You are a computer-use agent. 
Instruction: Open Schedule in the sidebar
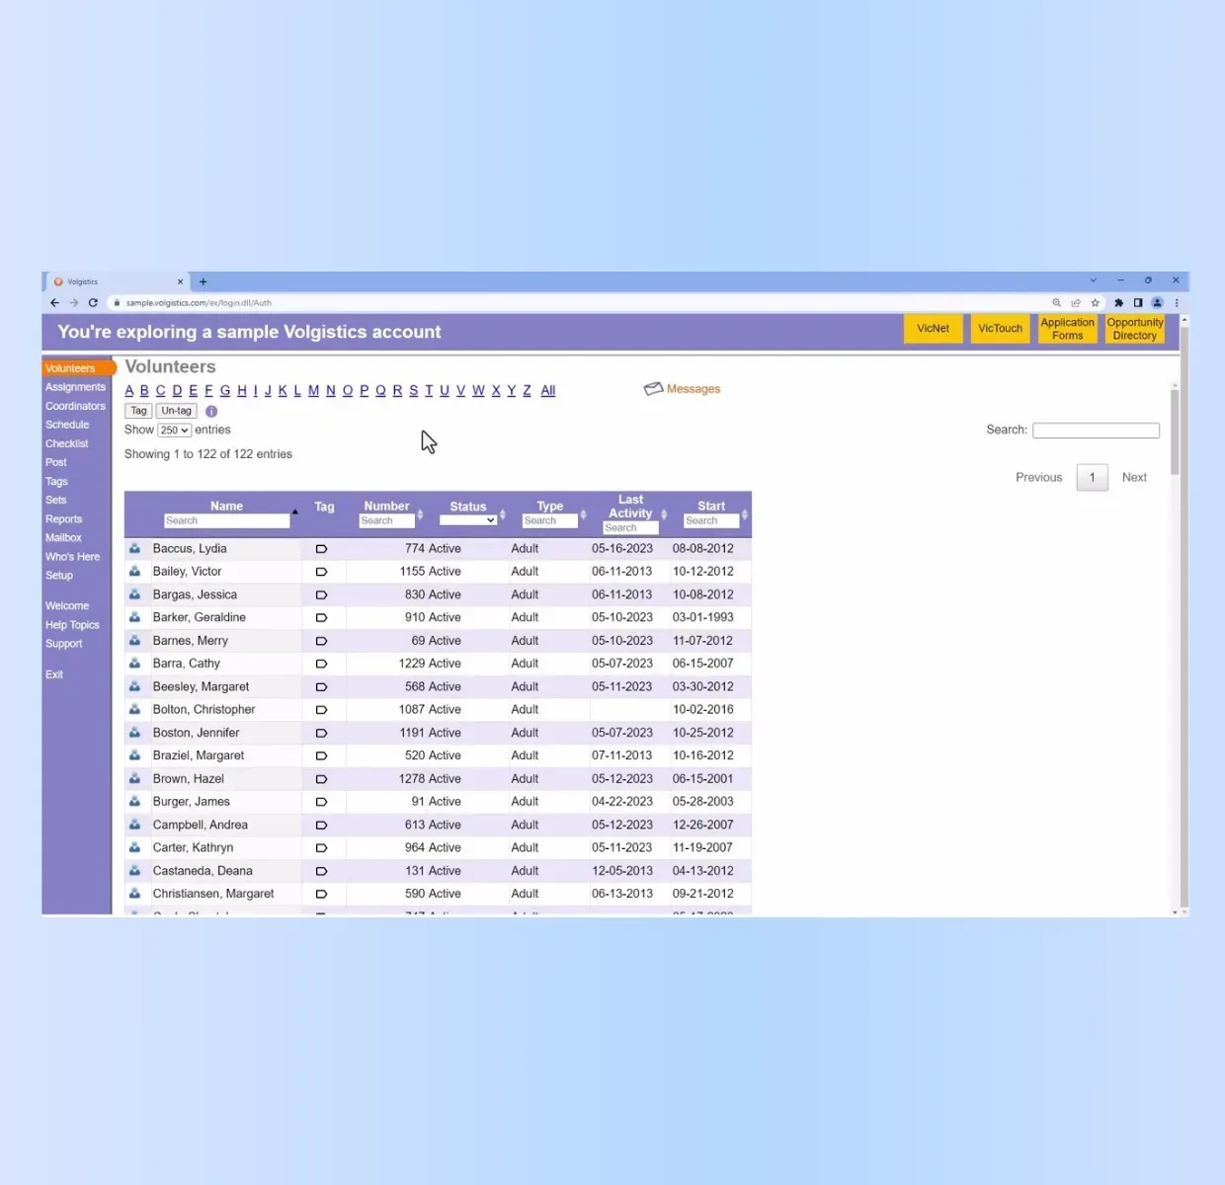[67, 425]
